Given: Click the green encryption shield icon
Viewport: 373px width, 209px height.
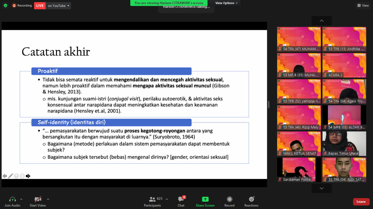Looking at the screenshot, I should coord(6,6).
